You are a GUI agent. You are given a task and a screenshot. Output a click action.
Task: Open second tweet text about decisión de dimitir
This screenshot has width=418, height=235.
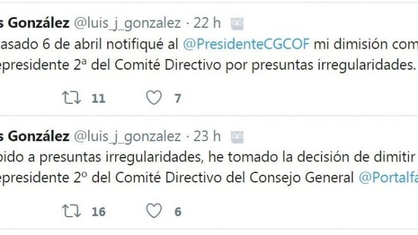209,168
